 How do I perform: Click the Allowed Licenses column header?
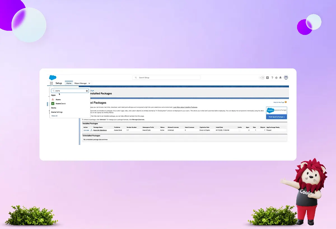point(173,127)
